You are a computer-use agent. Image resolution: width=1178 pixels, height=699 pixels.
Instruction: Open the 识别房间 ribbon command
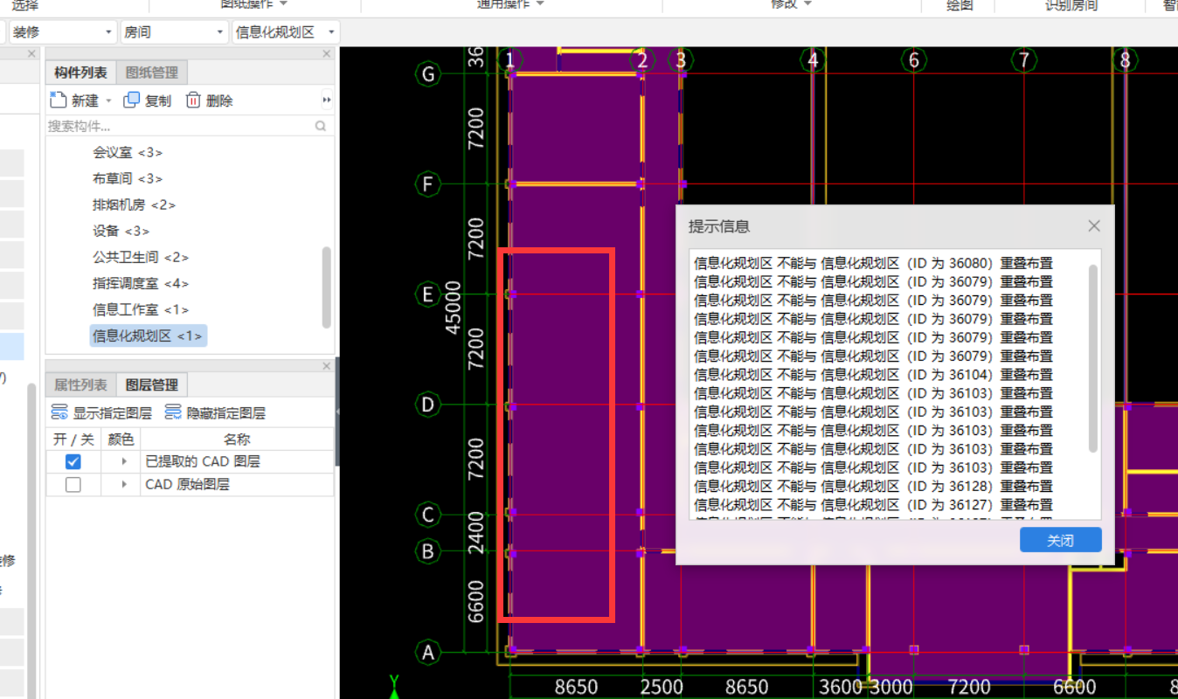1071,5
